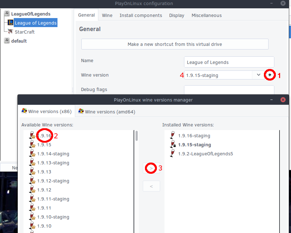Select available Wine version 1.9.11
The height and width of the screenshot is (233, 291).
(x=44, y=208)
